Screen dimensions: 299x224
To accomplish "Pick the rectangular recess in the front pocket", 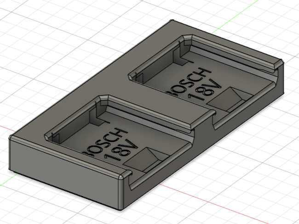I will coord(146,160).
